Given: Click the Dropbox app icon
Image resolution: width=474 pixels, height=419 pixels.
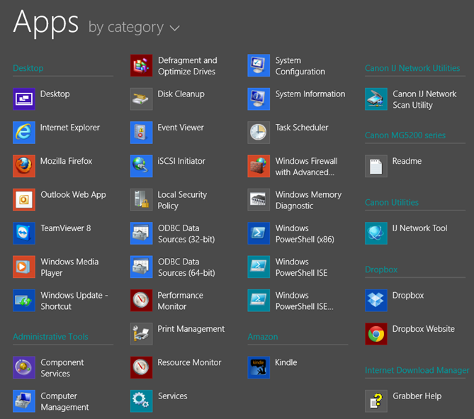Looking at the screenshot, I should [x=376, y=301].
